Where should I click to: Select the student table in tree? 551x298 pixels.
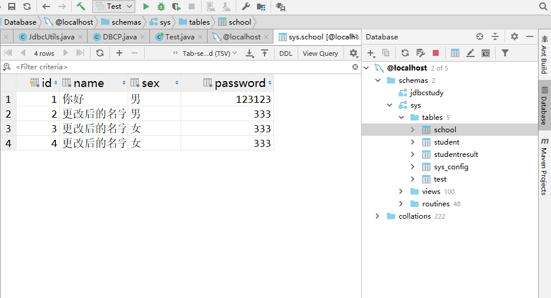(x=446, y=142)
